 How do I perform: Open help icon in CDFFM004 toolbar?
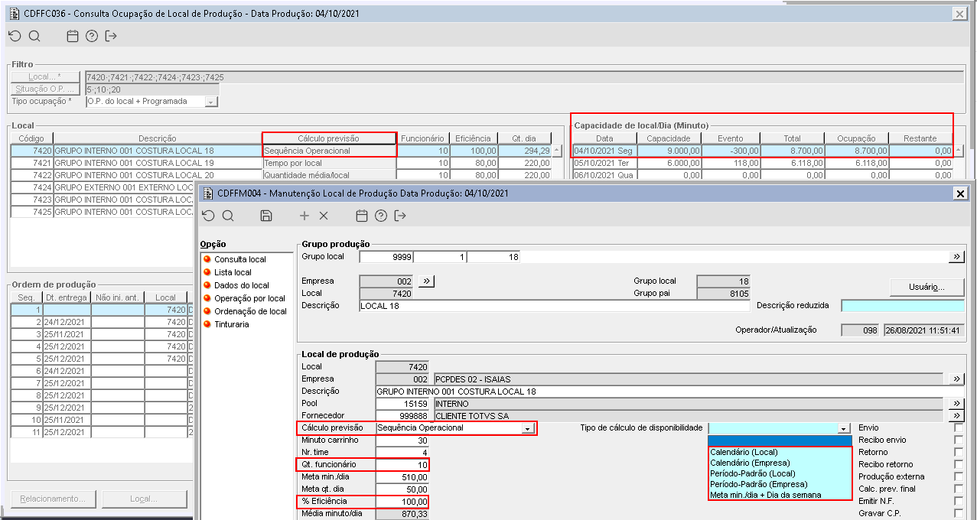point(381,216)
